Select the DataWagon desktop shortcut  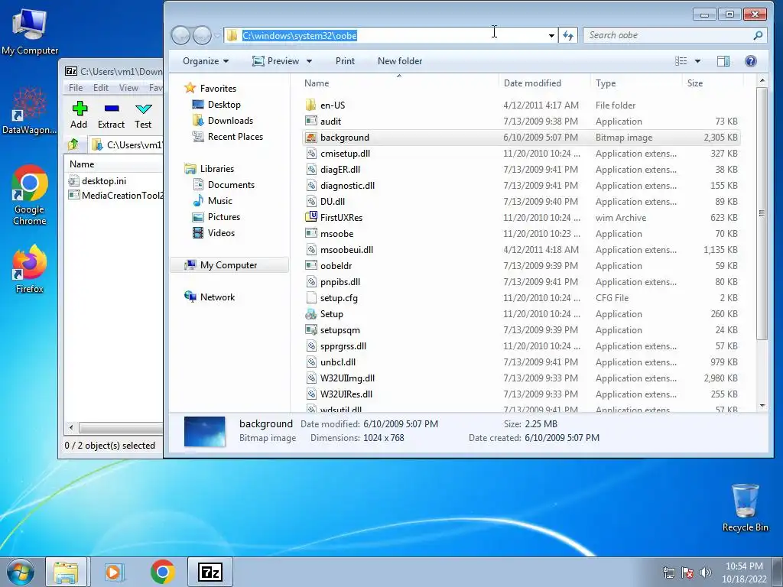(30, 111)
